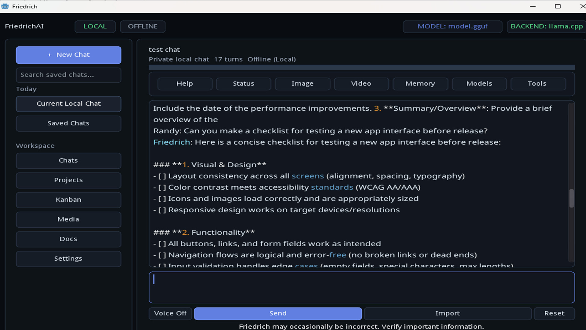The height and width of the screenshot is (330, 586).
Task: Open the Help panel
Action: [x=185, y=84]
